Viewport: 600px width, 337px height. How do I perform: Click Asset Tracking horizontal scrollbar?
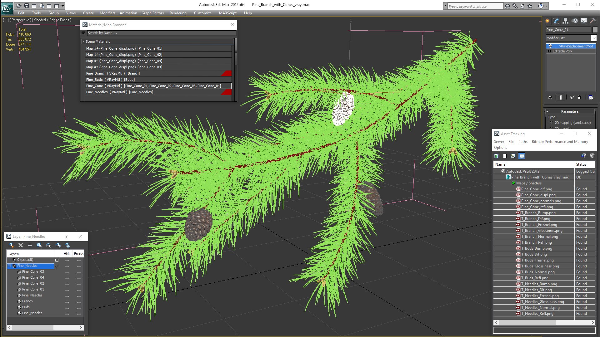pos(544,322)
